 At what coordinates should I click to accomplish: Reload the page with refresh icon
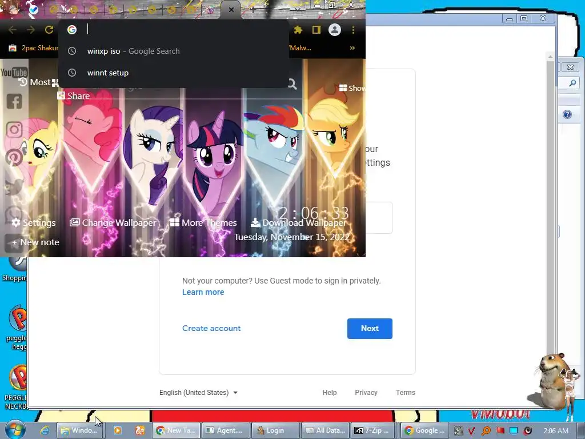49,30
